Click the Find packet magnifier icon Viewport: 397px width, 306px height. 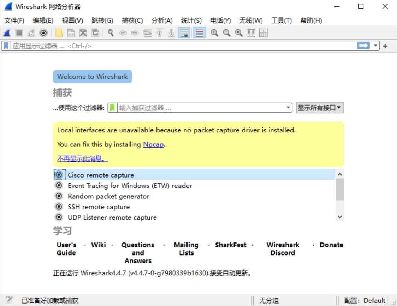[x=110, y=34]
